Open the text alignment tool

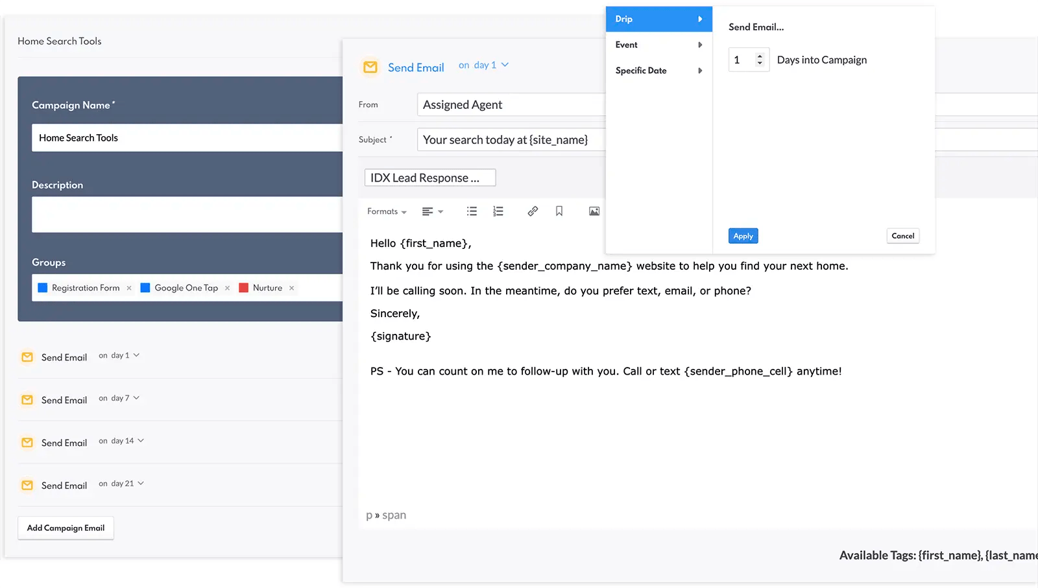click(432, 211)
